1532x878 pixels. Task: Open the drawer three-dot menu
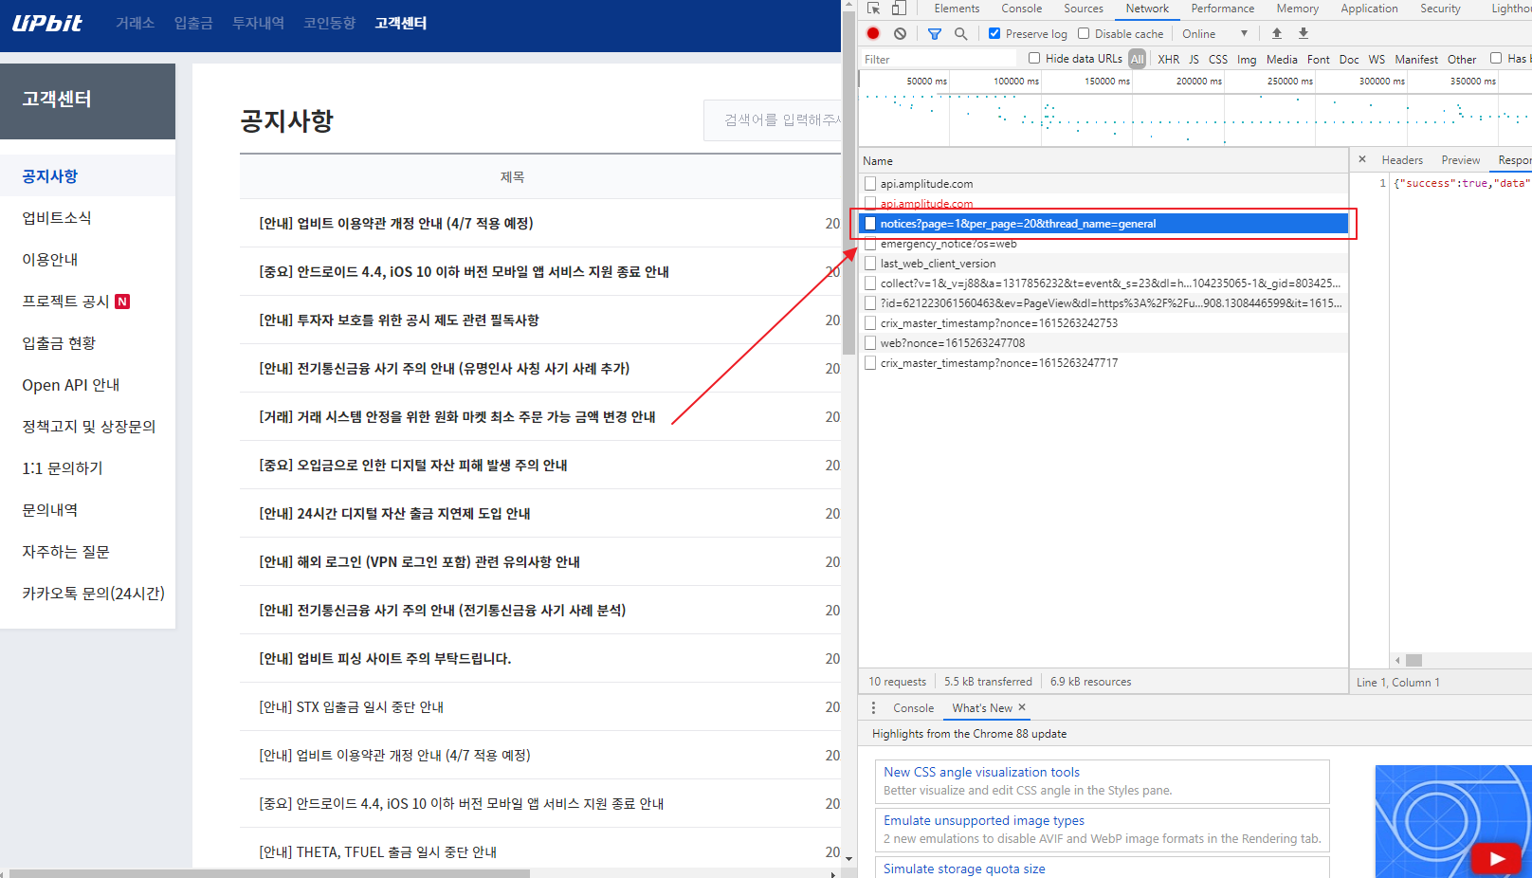(x=873, y=708)
